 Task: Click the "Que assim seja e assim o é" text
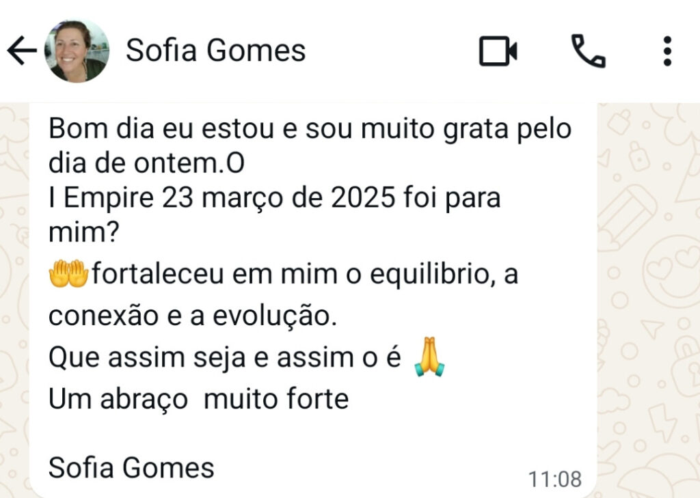tap(224, 359)
